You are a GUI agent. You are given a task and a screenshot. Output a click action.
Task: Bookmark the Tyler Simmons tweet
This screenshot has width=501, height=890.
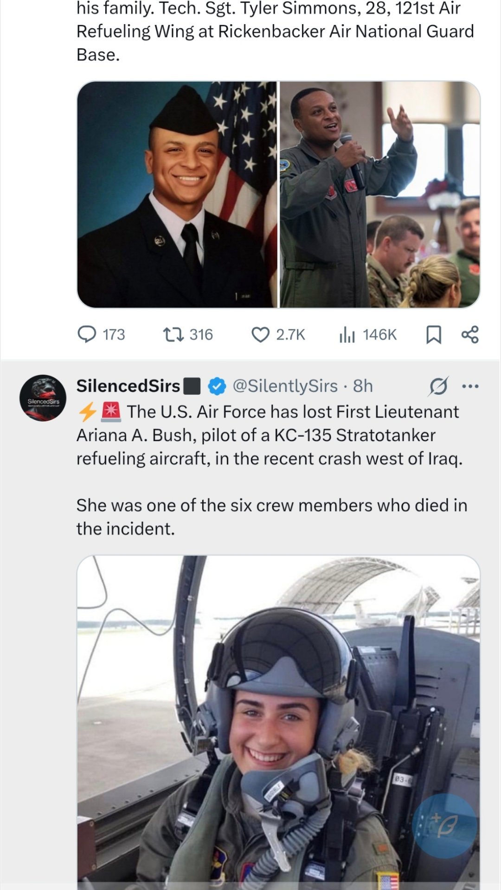coord(433,334)
